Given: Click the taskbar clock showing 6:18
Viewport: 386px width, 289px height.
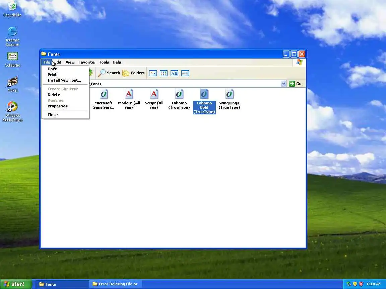Looking at the screenshot, I should (x=374, y=284).
